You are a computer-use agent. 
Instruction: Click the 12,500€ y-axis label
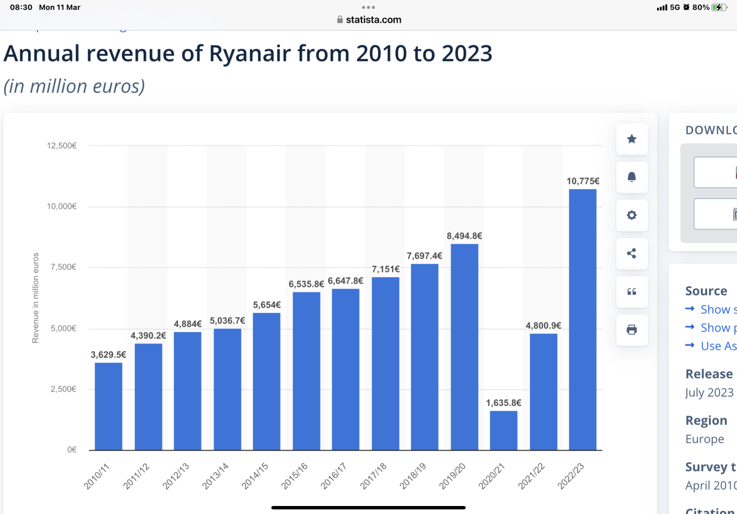click(62, 145)
